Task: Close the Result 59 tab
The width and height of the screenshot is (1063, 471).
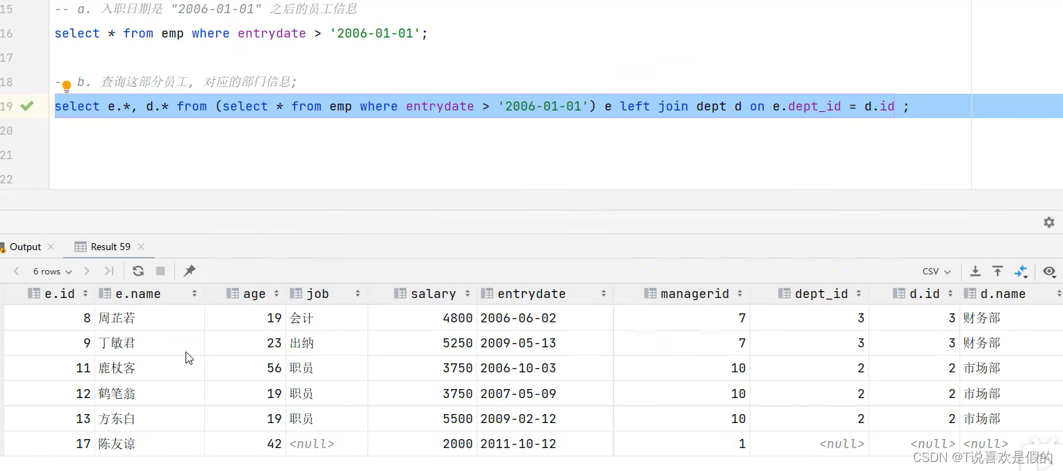Action: 141,247
